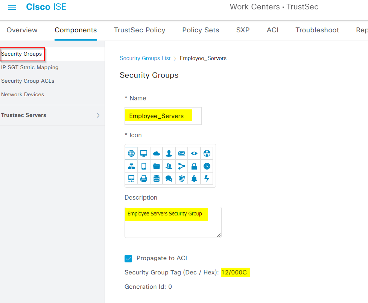
Task: Choose the network hierarchy icon
Action: (131, 166)
